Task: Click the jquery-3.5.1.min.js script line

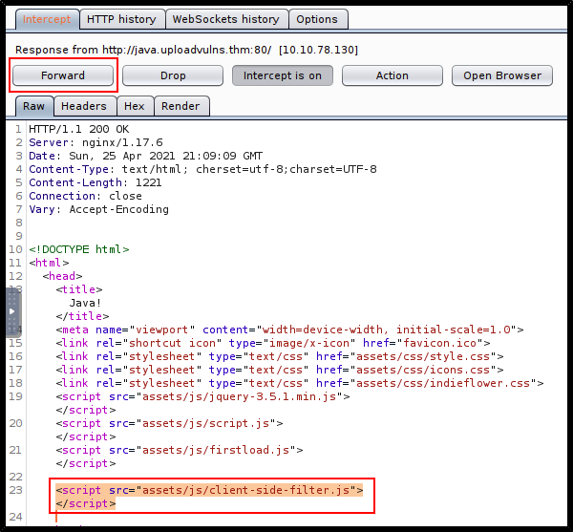Action: click(202, 396)
